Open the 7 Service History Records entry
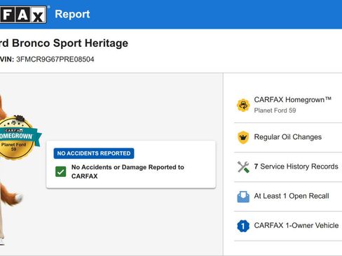Viewport: 342px width, 256px height. 288,167
